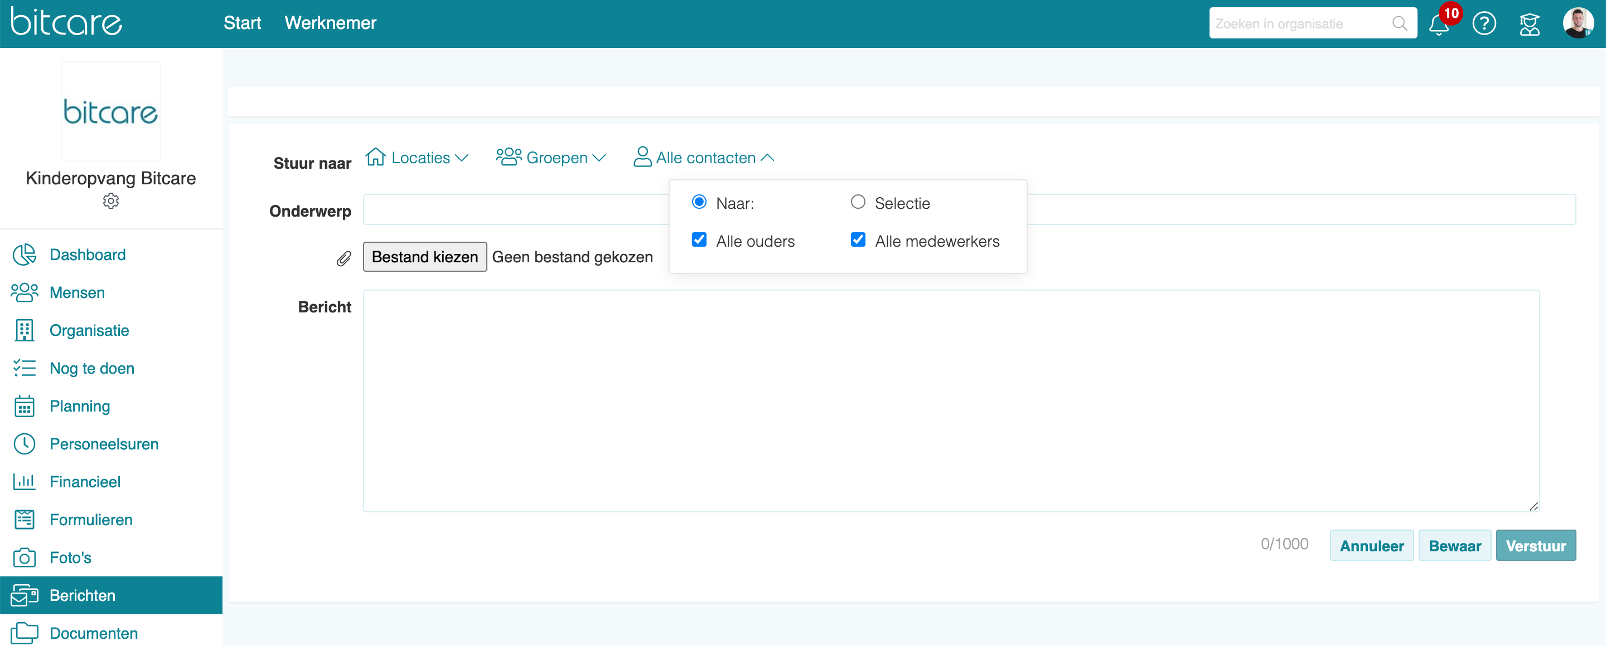1606x646 pixels.
Task: Click the Locaties house icon
Action: coord(375,157)
